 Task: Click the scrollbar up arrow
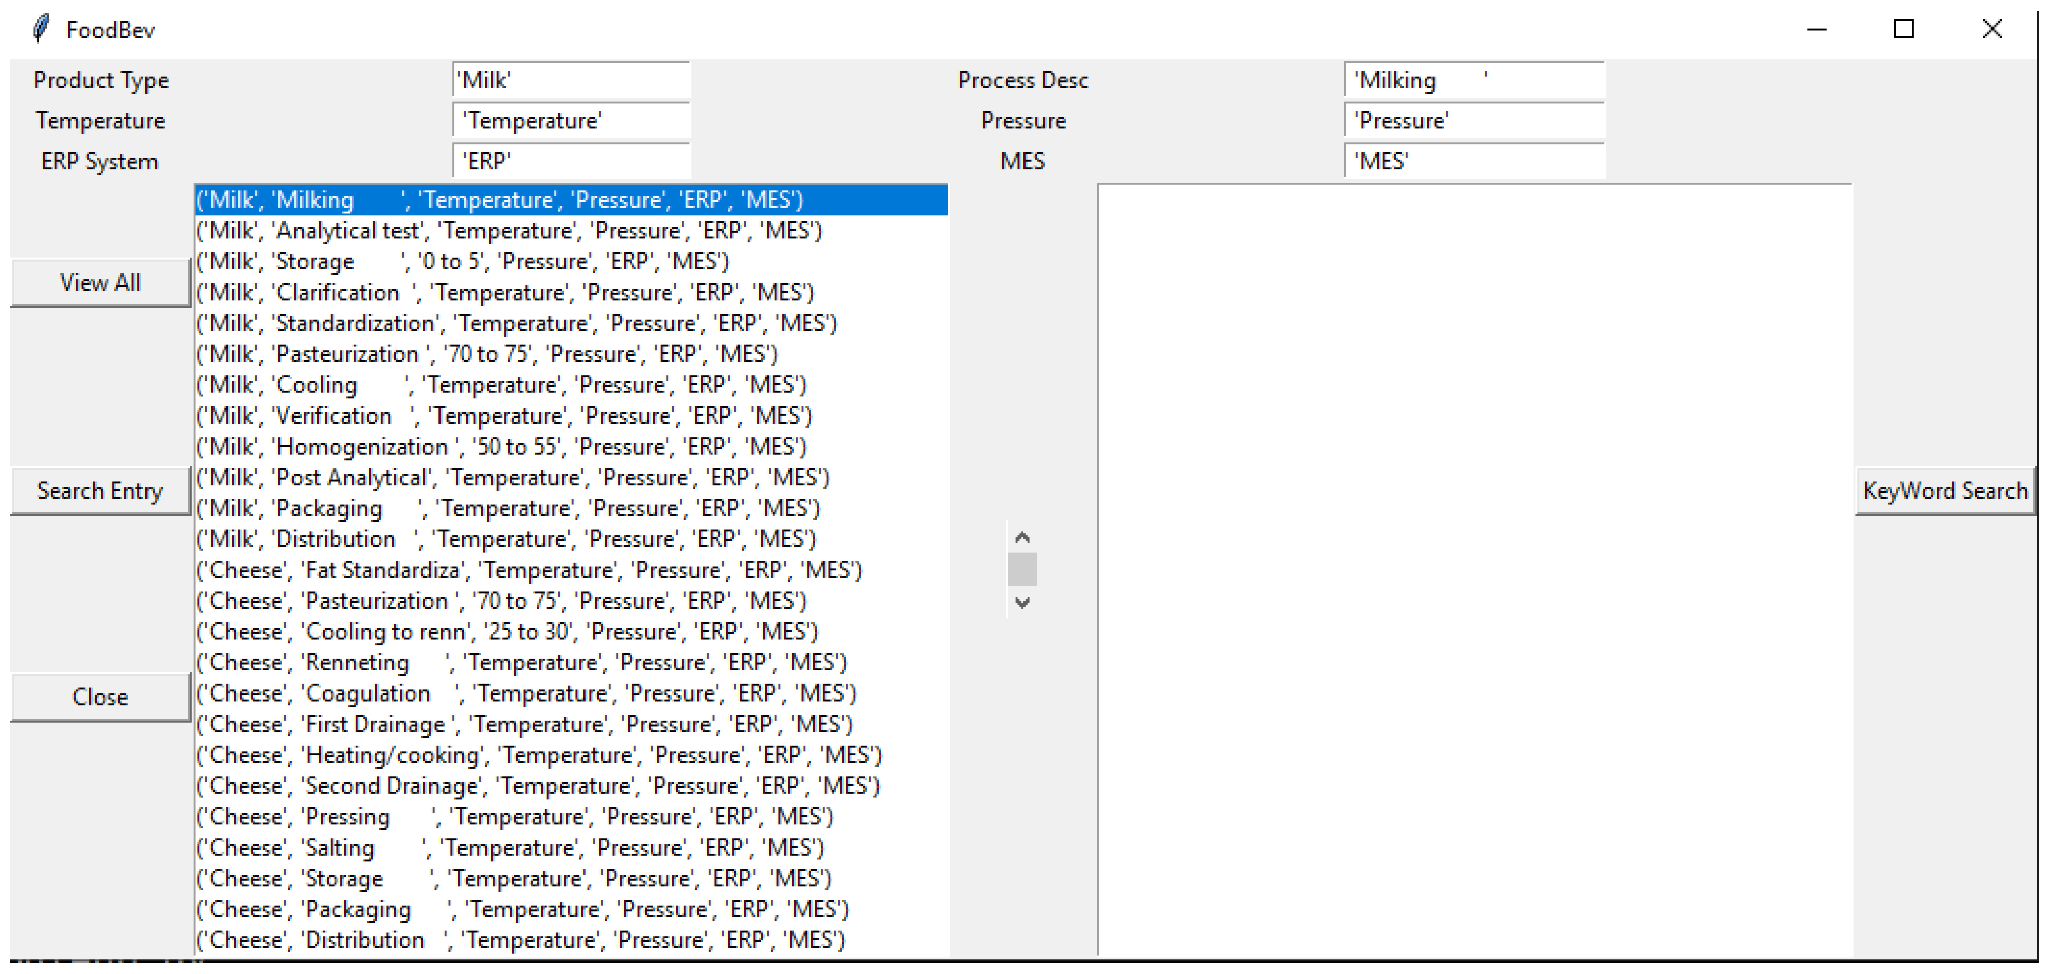click(1022, 538)
